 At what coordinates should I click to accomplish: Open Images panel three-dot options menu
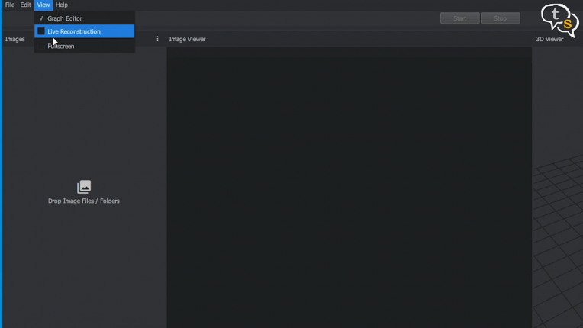(158, 39)
